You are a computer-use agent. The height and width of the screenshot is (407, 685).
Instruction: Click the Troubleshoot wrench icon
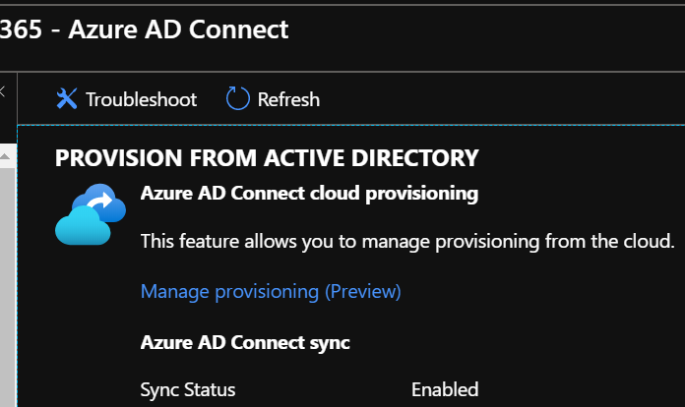[x=67, y=98]
